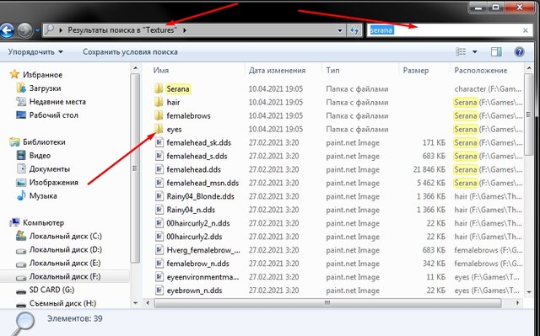
Task: Refresh the search results view
Action: pyautogui.click(x=354, y=30)
